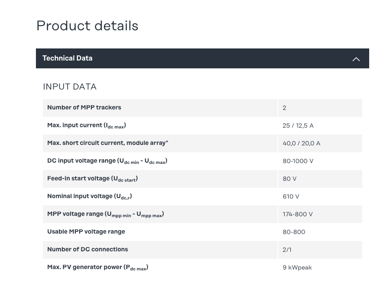Viewport: 380px width, 292px height.
Task: Click the 610 V value
Action: tap(291, 196)
